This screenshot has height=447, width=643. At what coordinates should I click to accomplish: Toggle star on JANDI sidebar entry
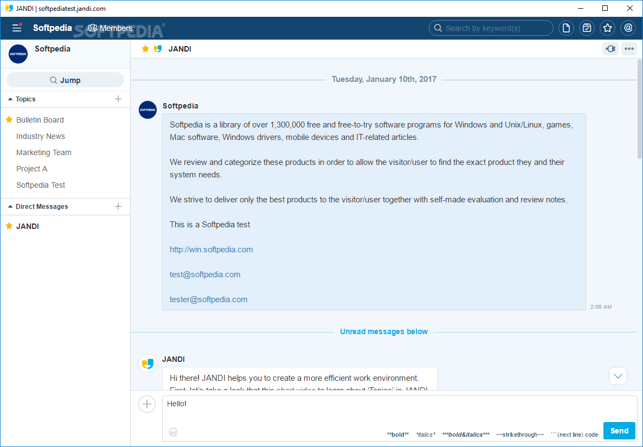point(9,226)
